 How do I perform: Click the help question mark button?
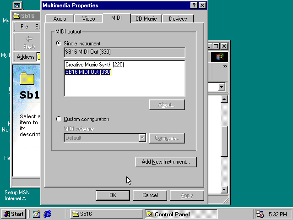[x=194, y=5]
